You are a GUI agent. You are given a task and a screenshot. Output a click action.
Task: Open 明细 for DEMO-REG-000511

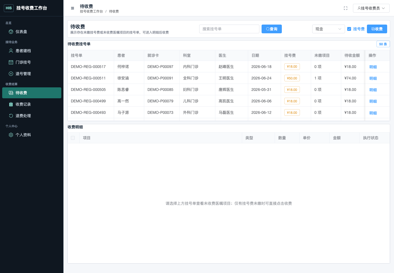[373, 78]
